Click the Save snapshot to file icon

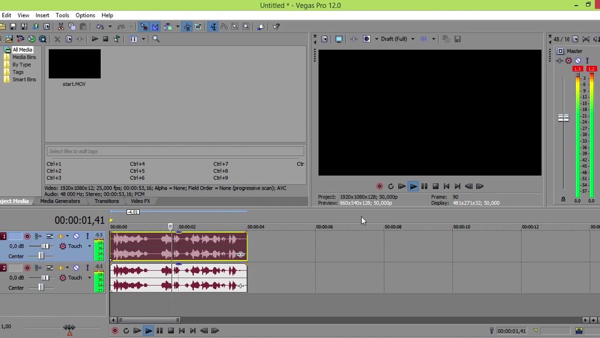pos(458,39)
